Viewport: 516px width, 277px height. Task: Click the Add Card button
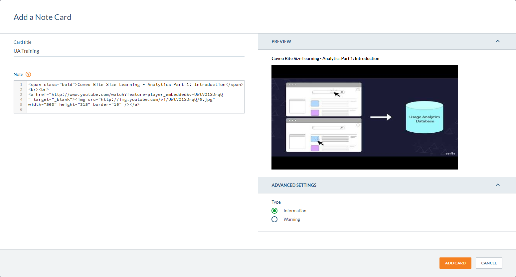point(455,263)
